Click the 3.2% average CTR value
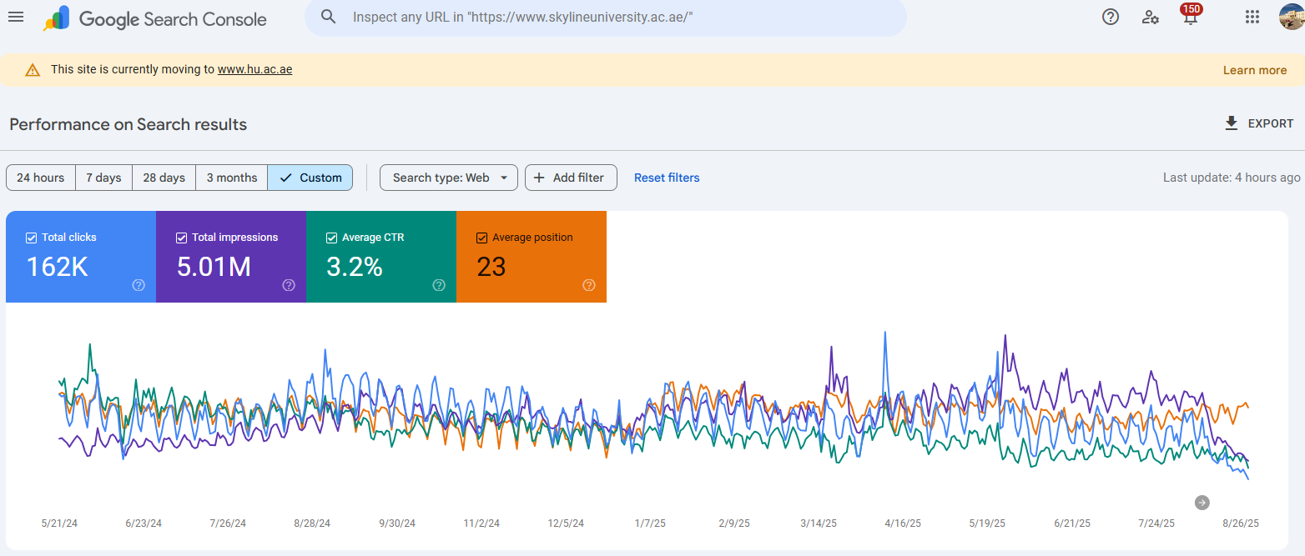 tap(355, 267)
